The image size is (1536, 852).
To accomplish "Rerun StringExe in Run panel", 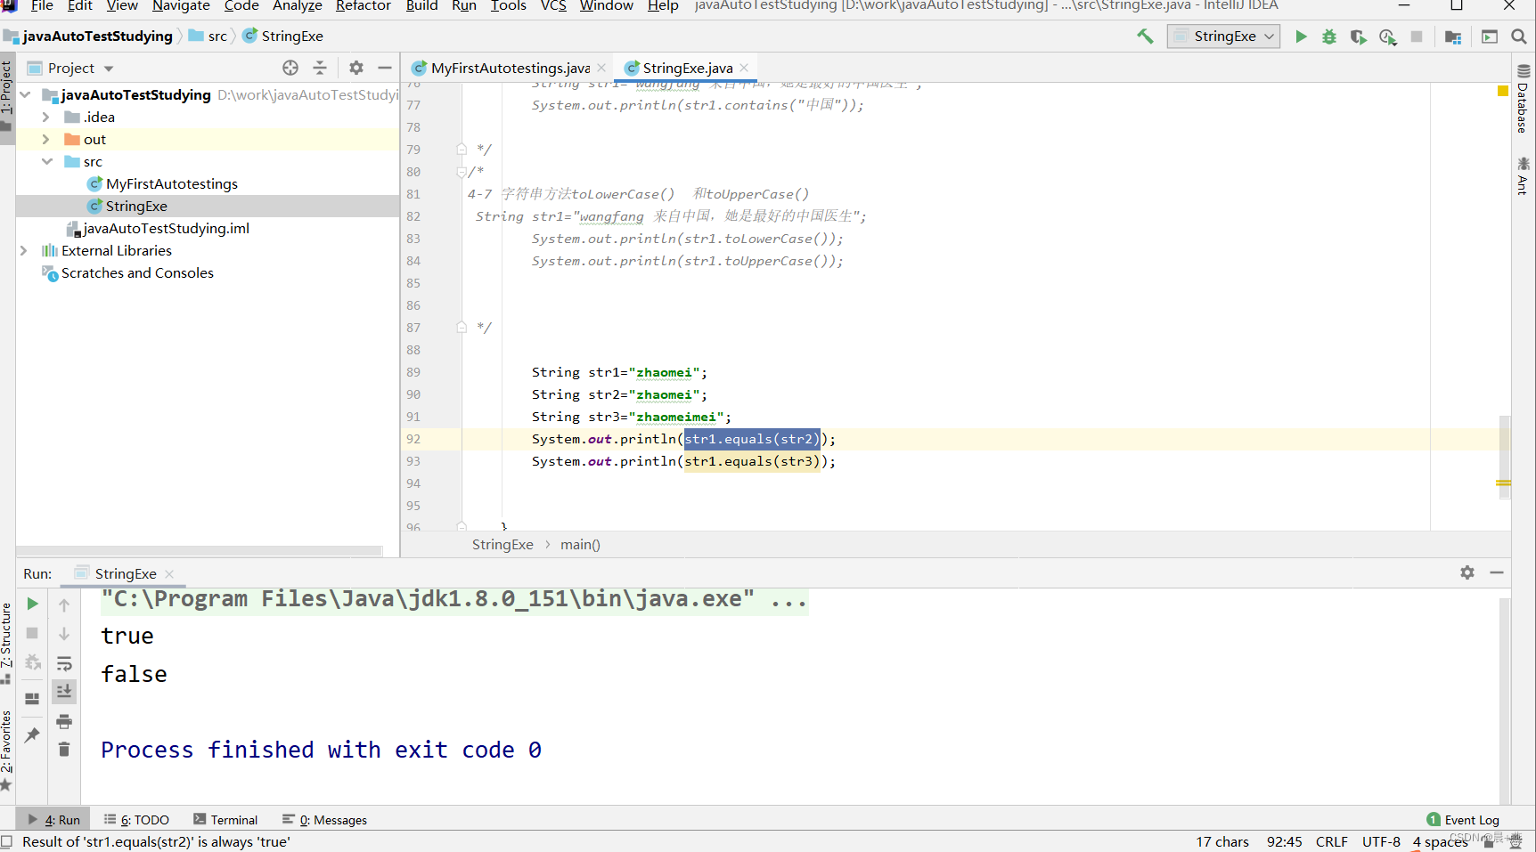I will [32, 604].
